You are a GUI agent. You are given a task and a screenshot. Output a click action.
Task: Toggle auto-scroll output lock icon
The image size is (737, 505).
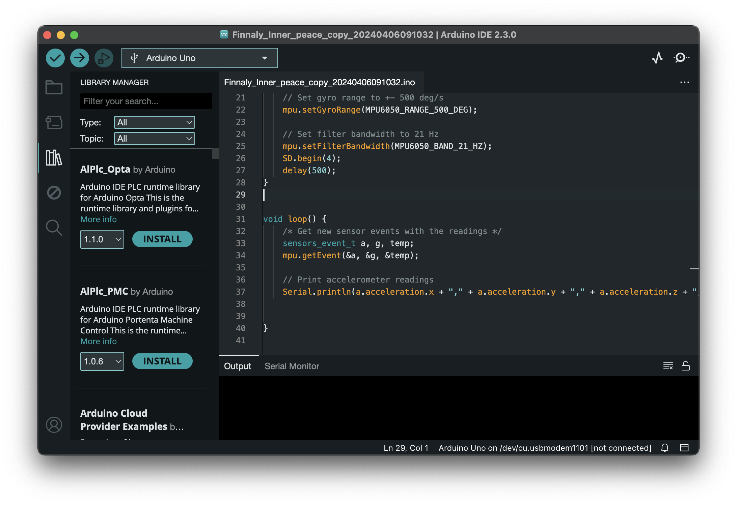[x=686, y=366]
